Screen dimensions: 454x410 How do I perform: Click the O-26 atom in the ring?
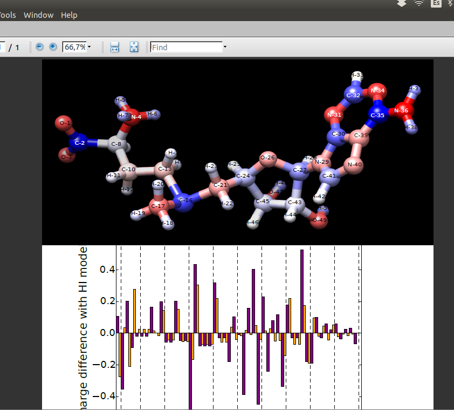click(267, 158)
